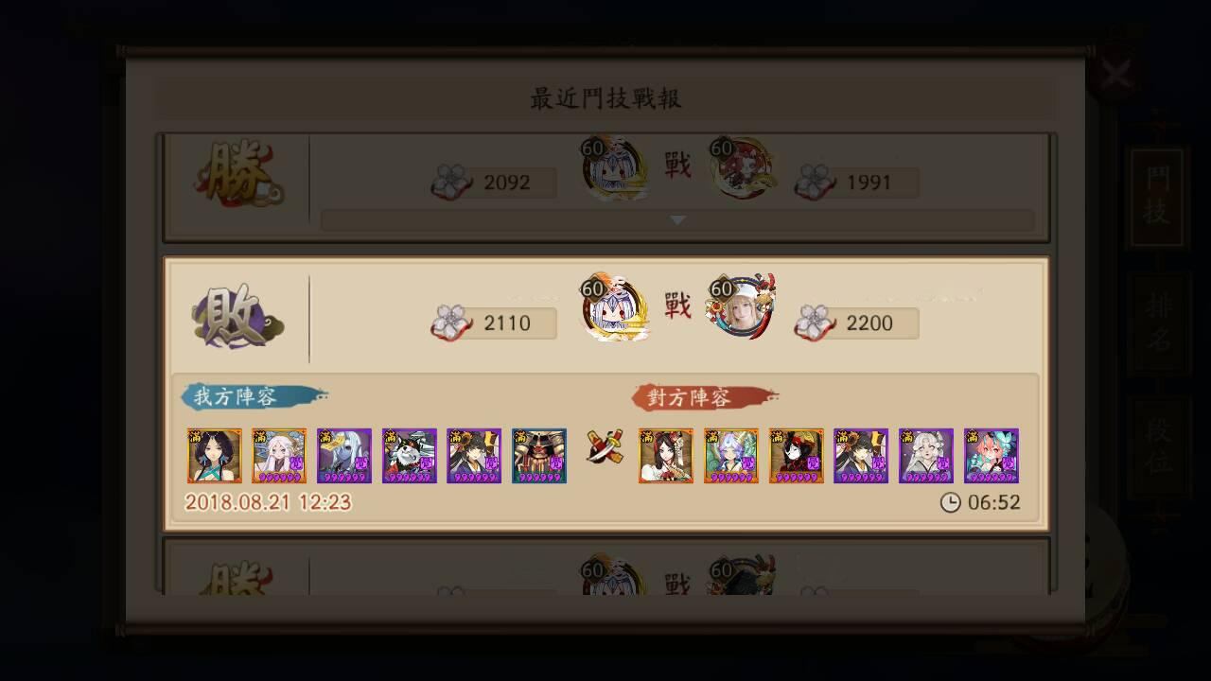The width and height of the screenshot is (1211, 681).
Task: Click the 2110 score flower icon
Action: click(451, 321)
